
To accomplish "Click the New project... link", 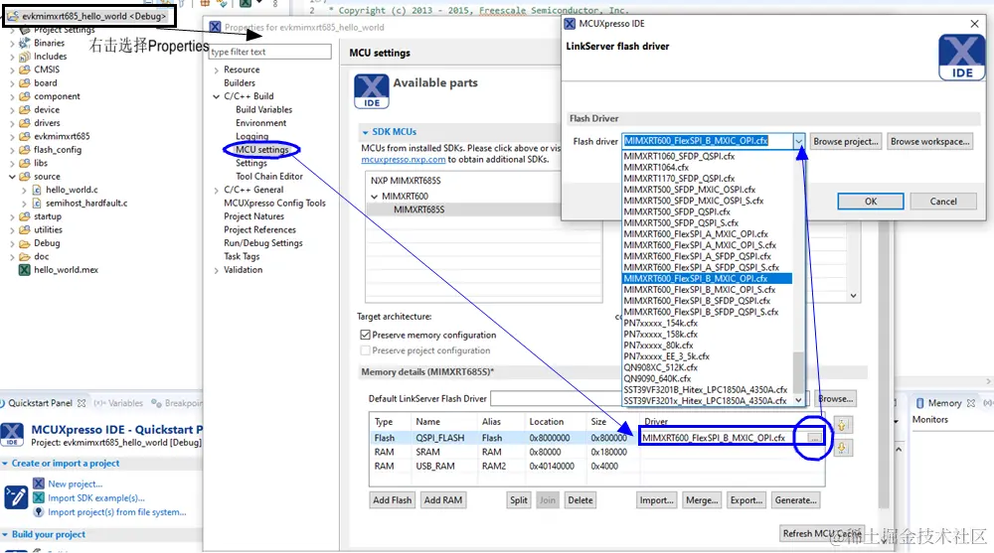I will point(75,484).
